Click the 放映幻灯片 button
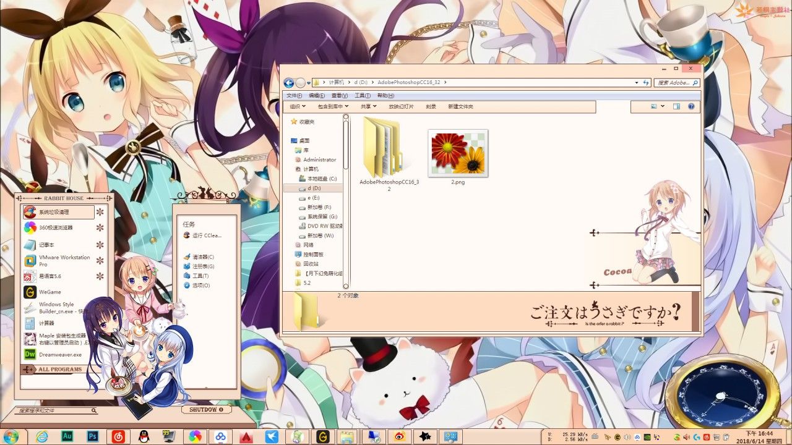Image resolution: width=792 pixels, height=445 pixels. 401,106
